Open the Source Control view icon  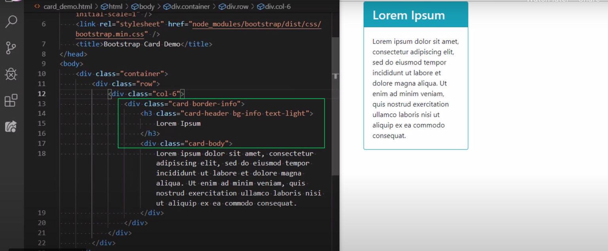[11, 48]
